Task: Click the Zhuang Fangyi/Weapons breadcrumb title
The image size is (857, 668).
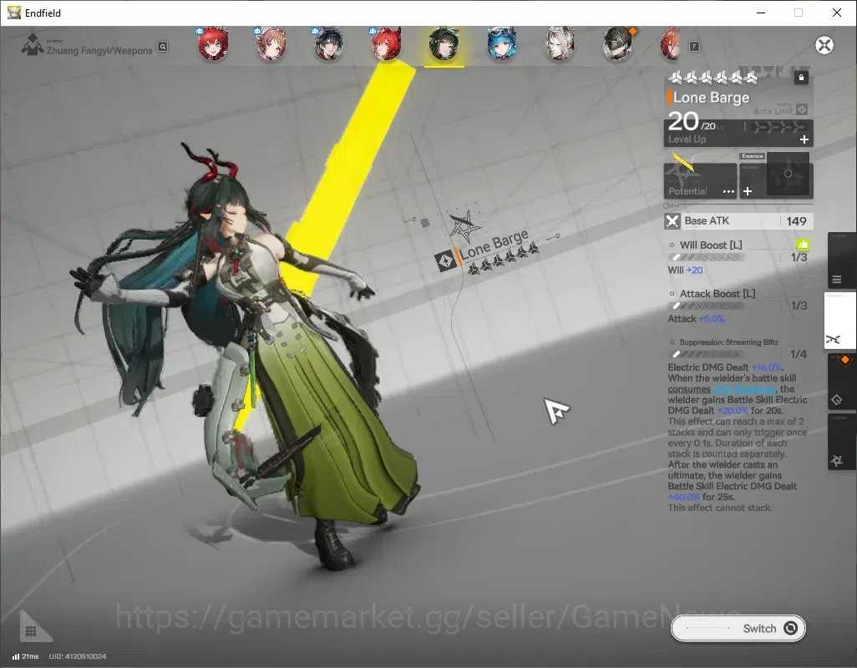Action: (x=99, y=51)
